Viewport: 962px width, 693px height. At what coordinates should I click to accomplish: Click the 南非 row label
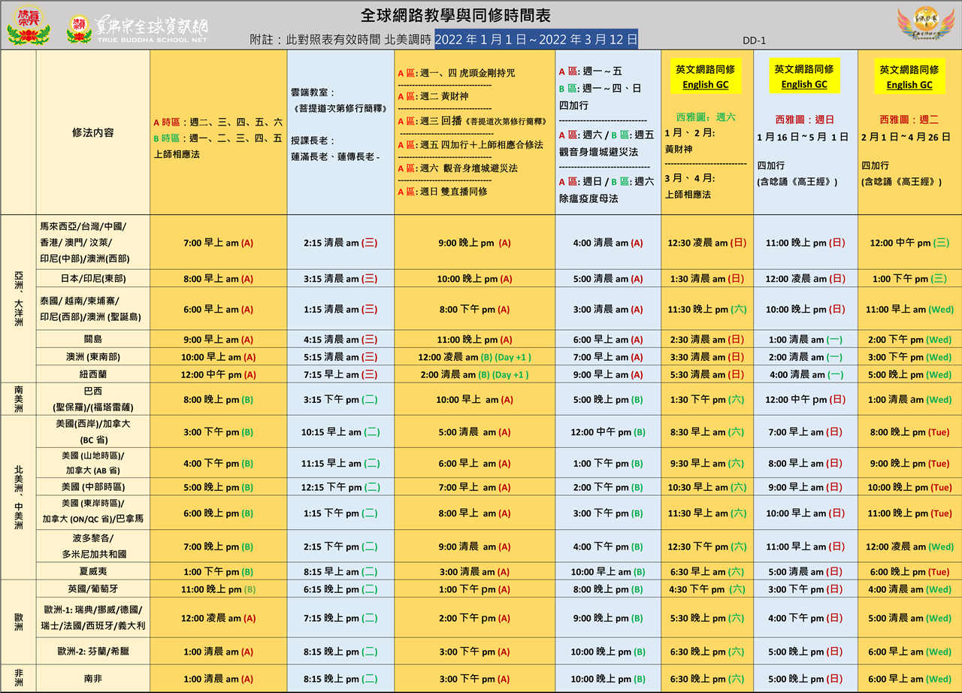point(93,679)
